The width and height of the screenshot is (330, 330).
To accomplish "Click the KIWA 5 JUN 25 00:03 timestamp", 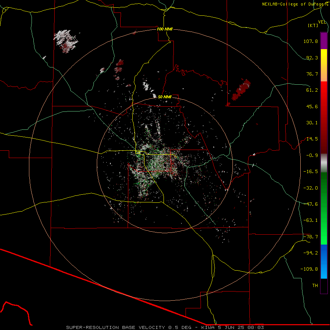I will pyautogui.click(x=232, y=327).
